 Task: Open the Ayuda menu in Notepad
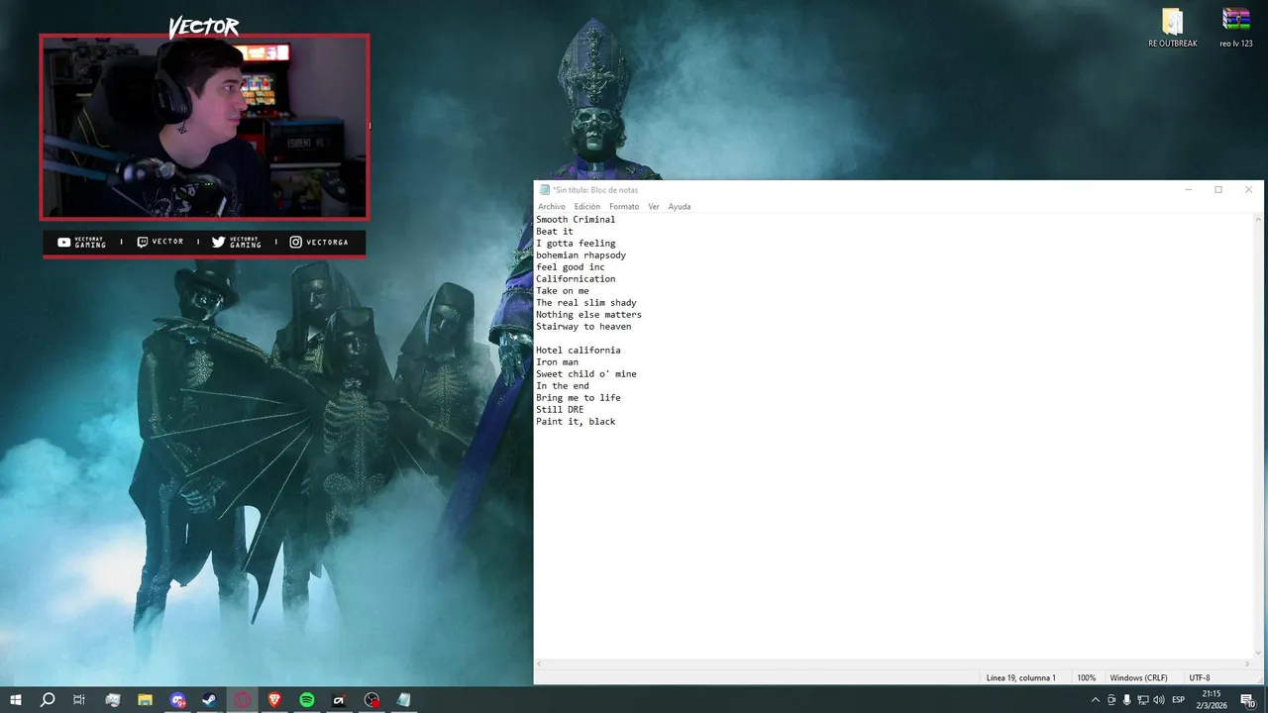680,207
